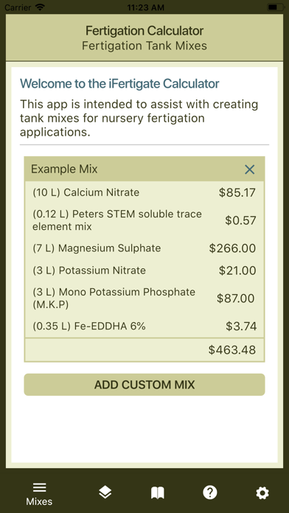Select Mono Potassium Phosphate (M.K.P) row
This screenshot has height=513, width=289.
click(144, 298)
